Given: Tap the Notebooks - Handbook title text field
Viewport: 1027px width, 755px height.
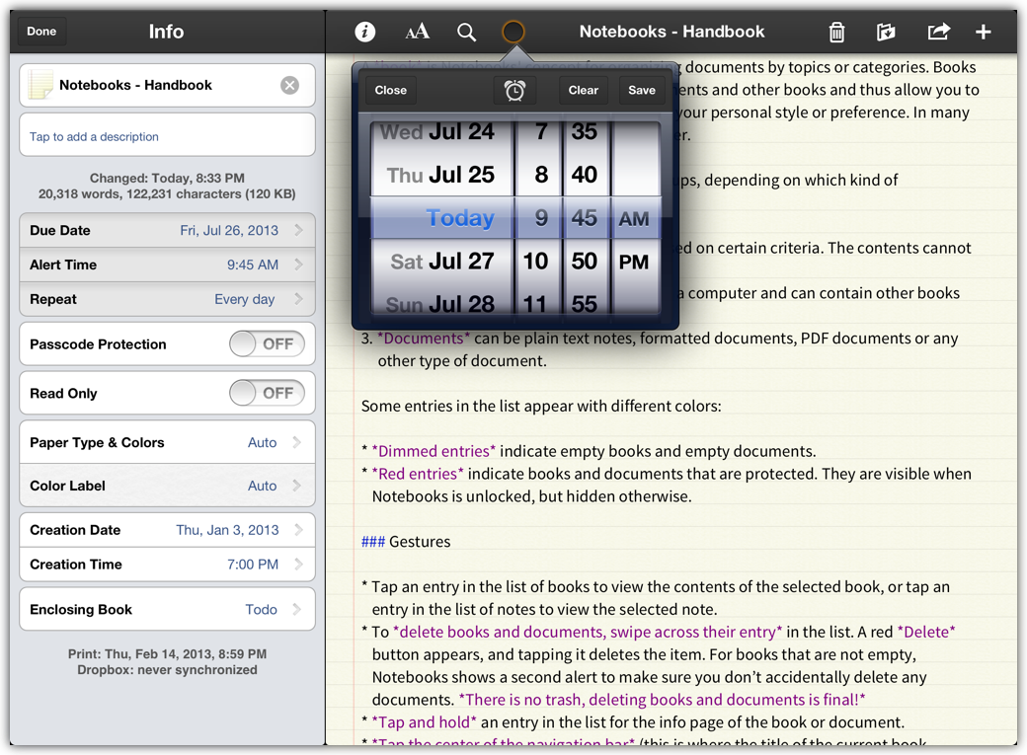Looking at the screenshot, I should pyautogui.click(x=168, y=85).
